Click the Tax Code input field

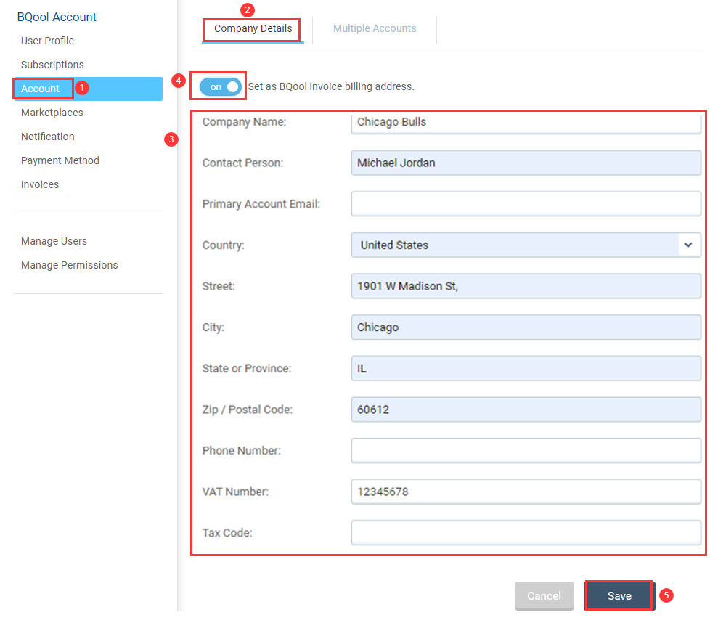point(526,533)
